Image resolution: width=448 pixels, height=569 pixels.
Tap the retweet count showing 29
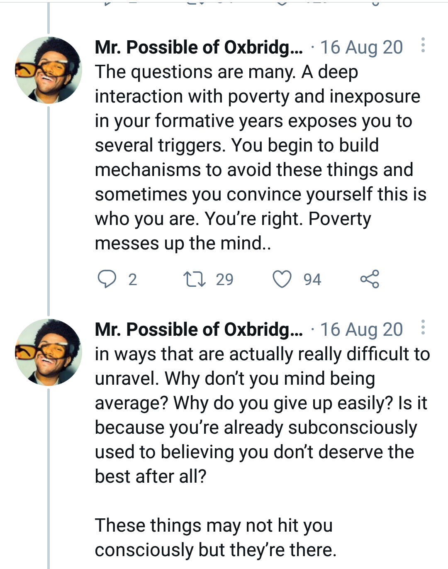click(224, 280)
